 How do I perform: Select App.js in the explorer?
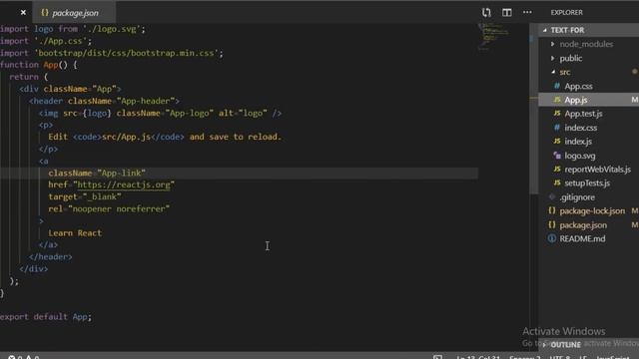576,100
